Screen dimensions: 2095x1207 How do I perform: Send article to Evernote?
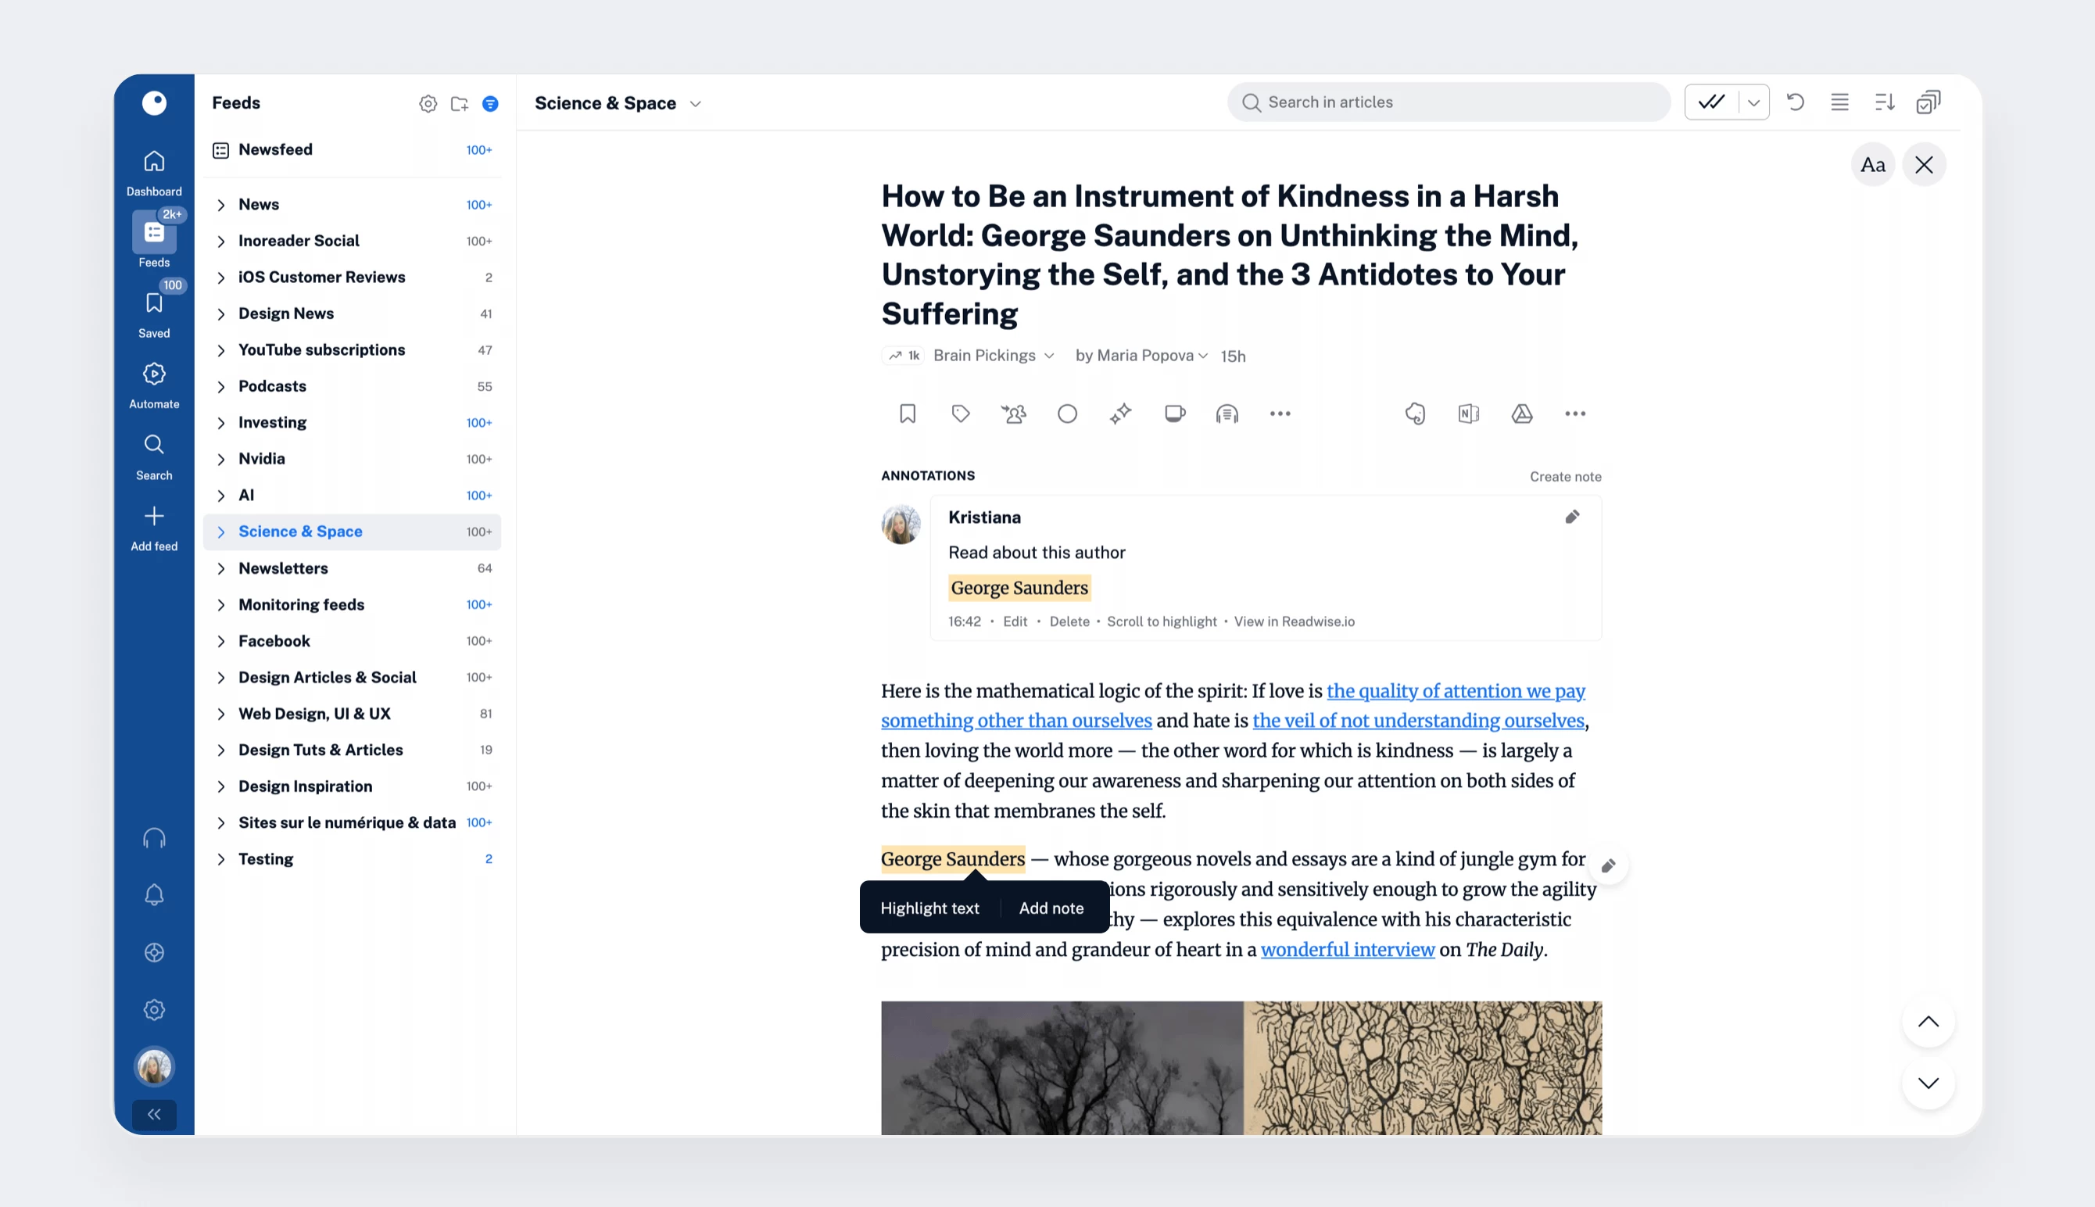(1416, 414)
